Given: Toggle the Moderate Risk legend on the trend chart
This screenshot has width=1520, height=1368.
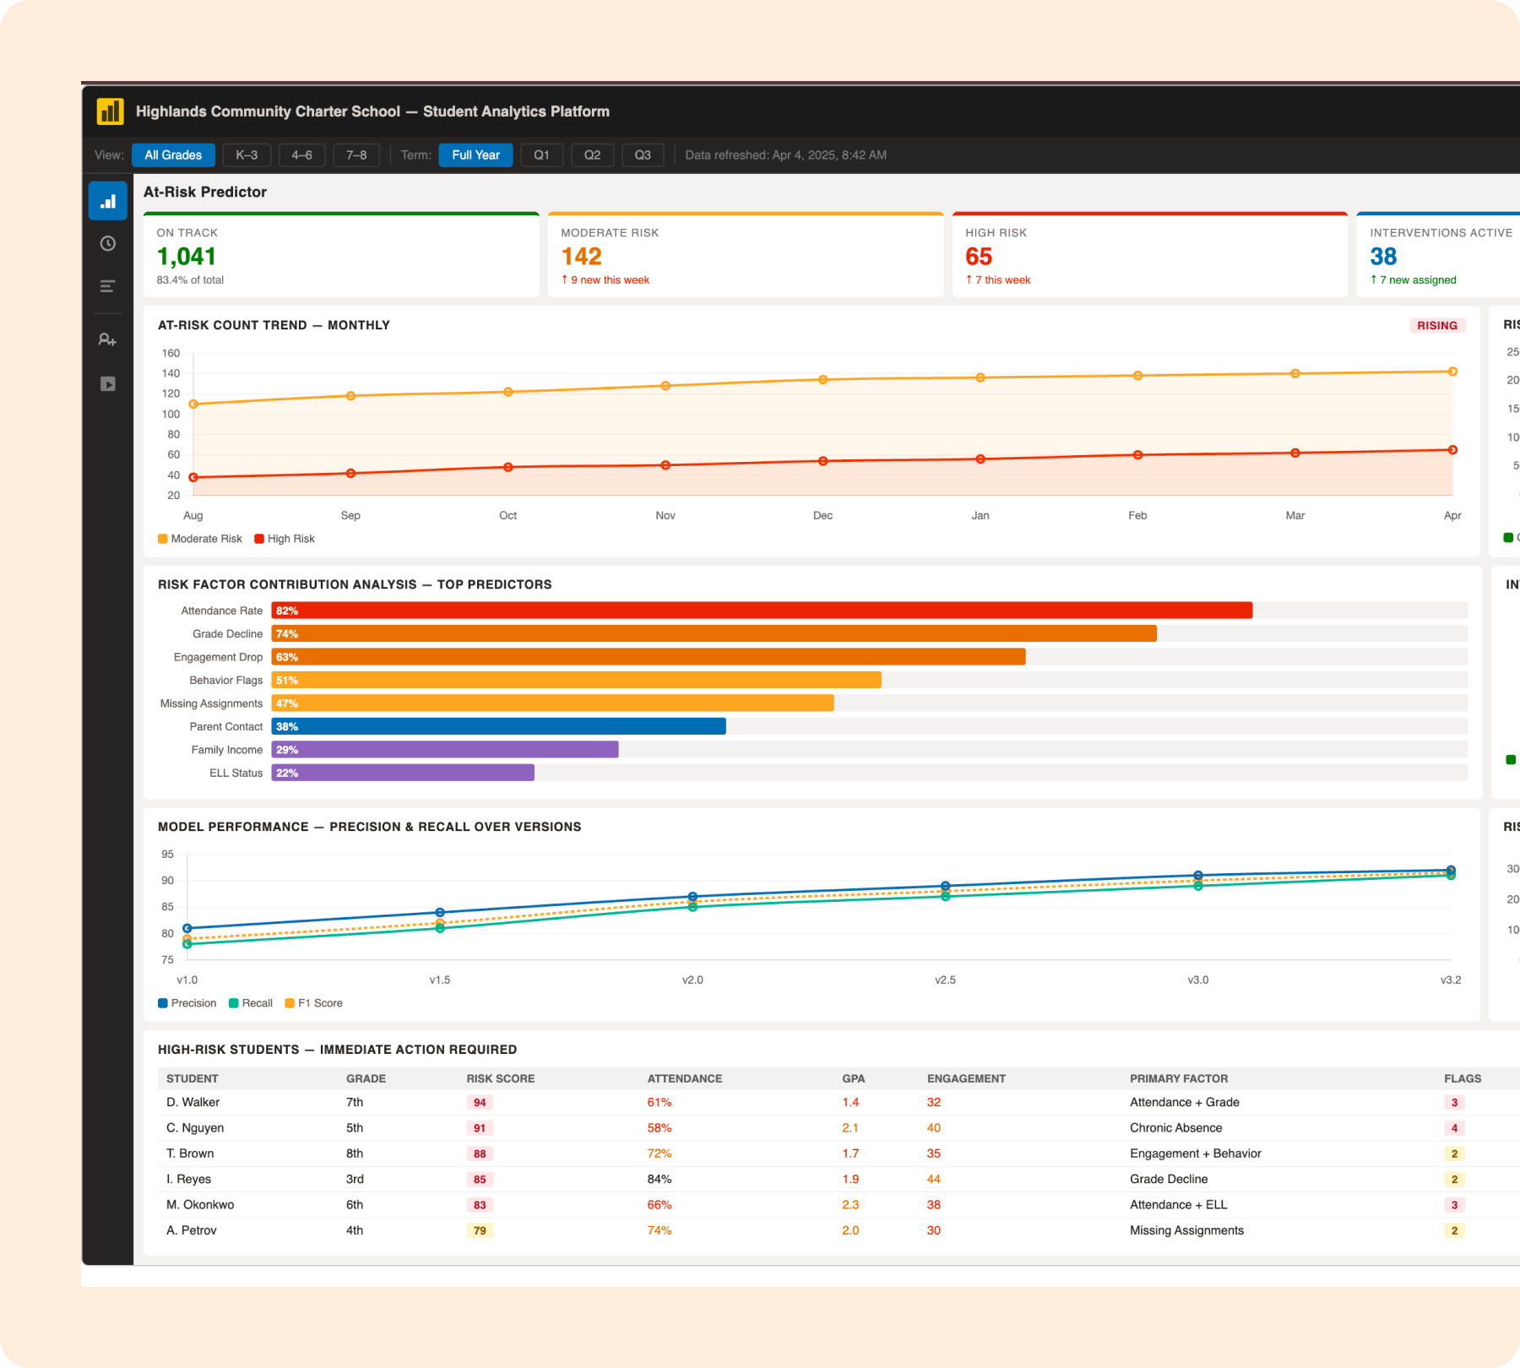Looking at the screenshot, I should [x=199, y=538].
